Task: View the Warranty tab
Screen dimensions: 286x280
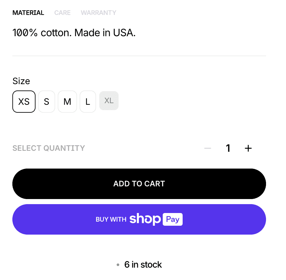Action: [x=99, y=13]
